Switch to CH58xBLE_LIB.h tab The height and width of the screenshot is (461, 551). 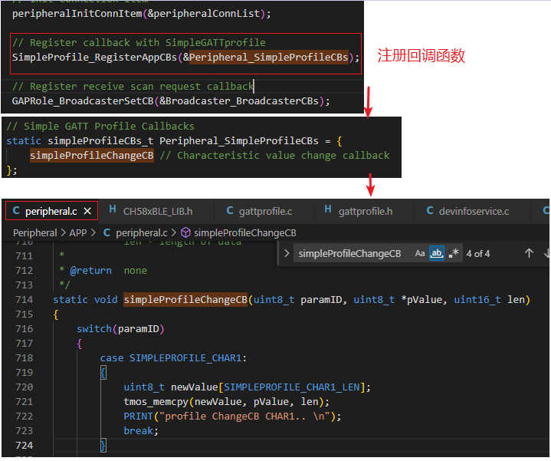pyautogui.click(x=157, y=211)
